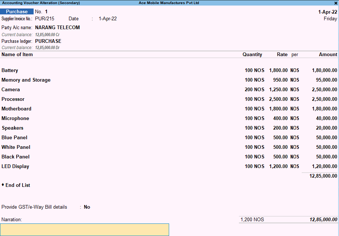
Task: Select the Memory and Storage item
Action: pos(26,80)
